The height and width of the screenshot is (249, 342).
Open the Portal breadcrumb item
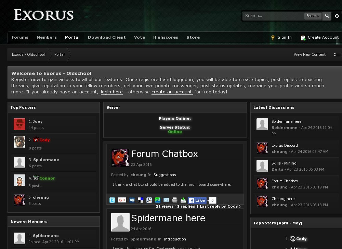[x=59, y=54]
